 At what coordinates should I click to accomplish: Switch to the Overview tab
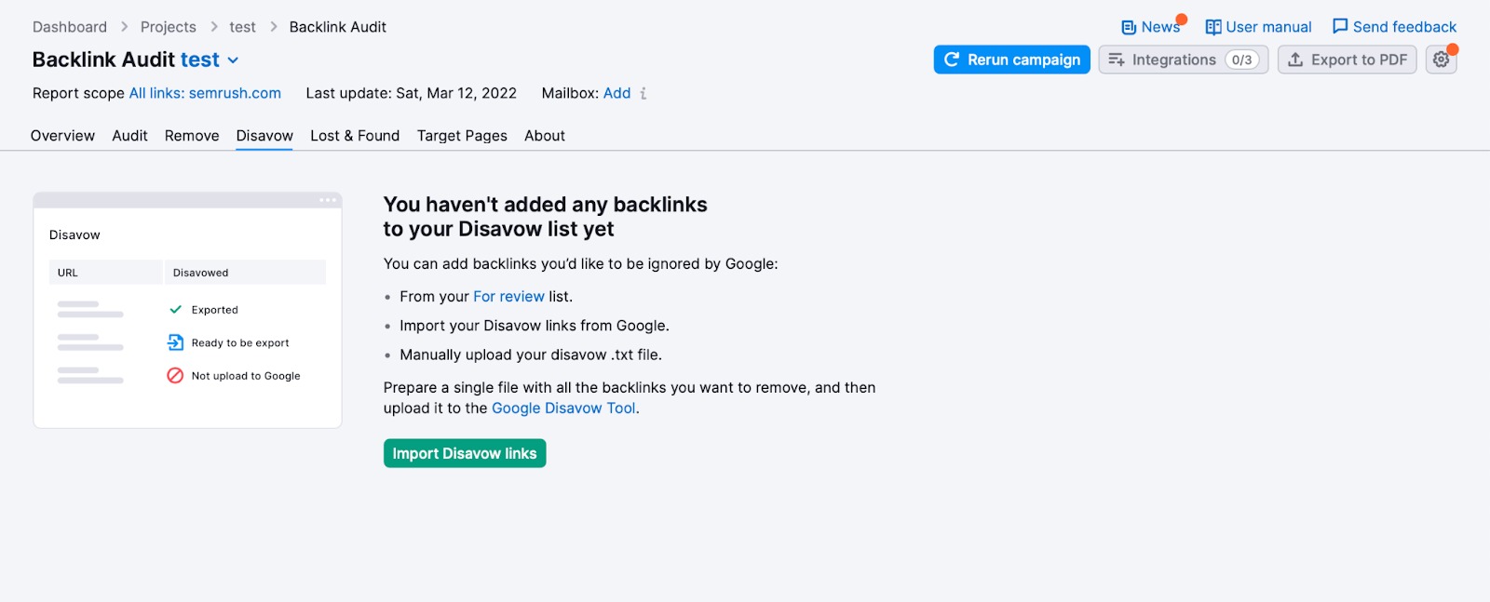click(62, 136)
